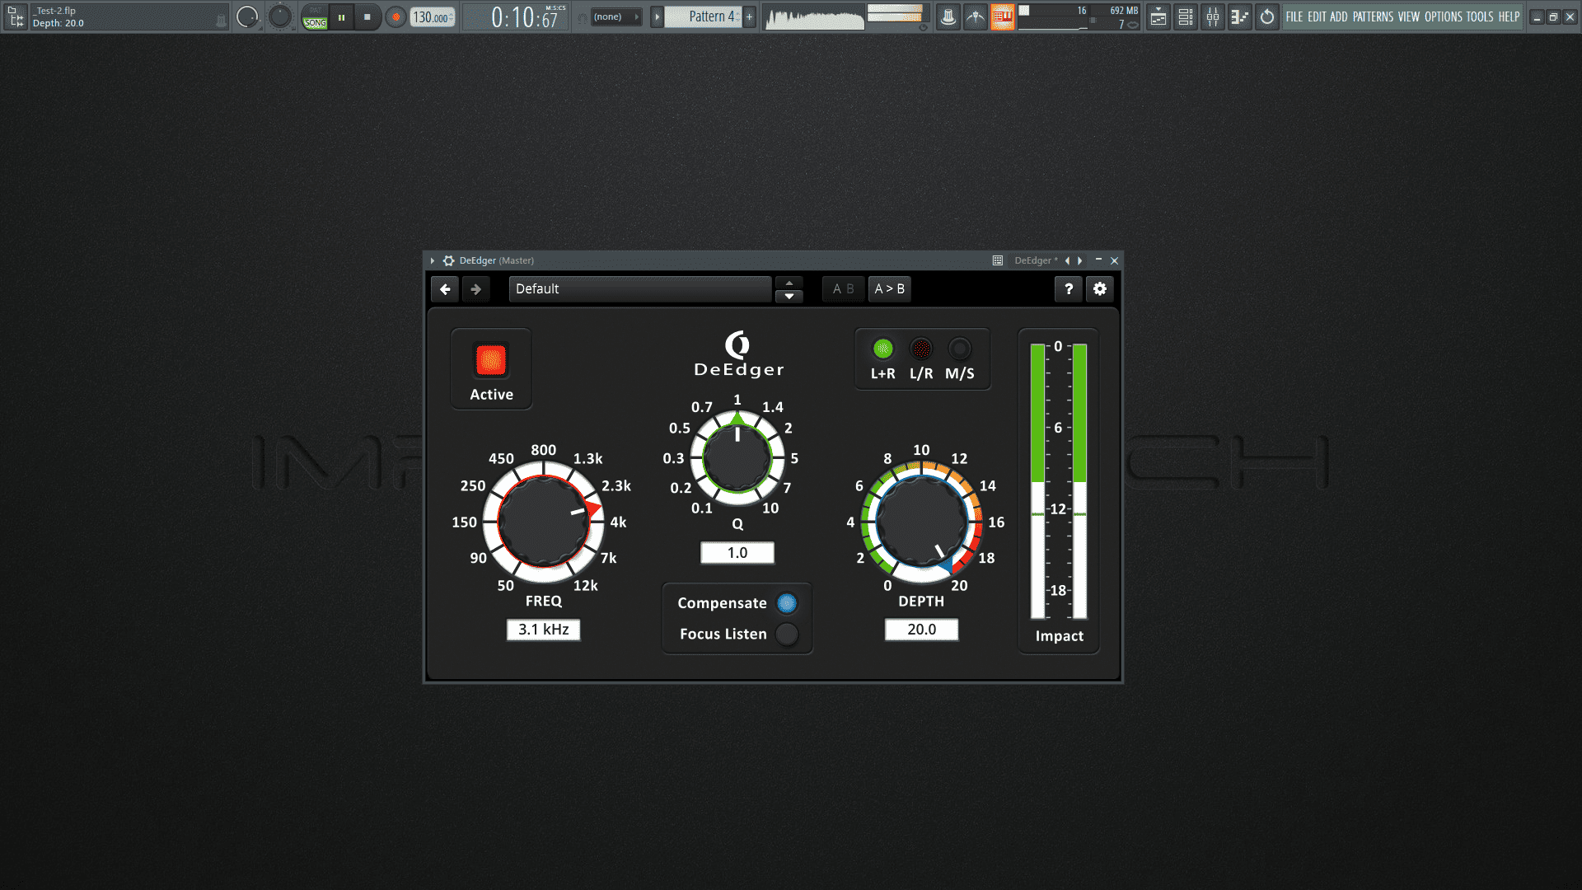Click the CPU and memory usage panel
The height and width of the screenshot is (890, 1582).
pyautogui.click(x=1079, y=16)
